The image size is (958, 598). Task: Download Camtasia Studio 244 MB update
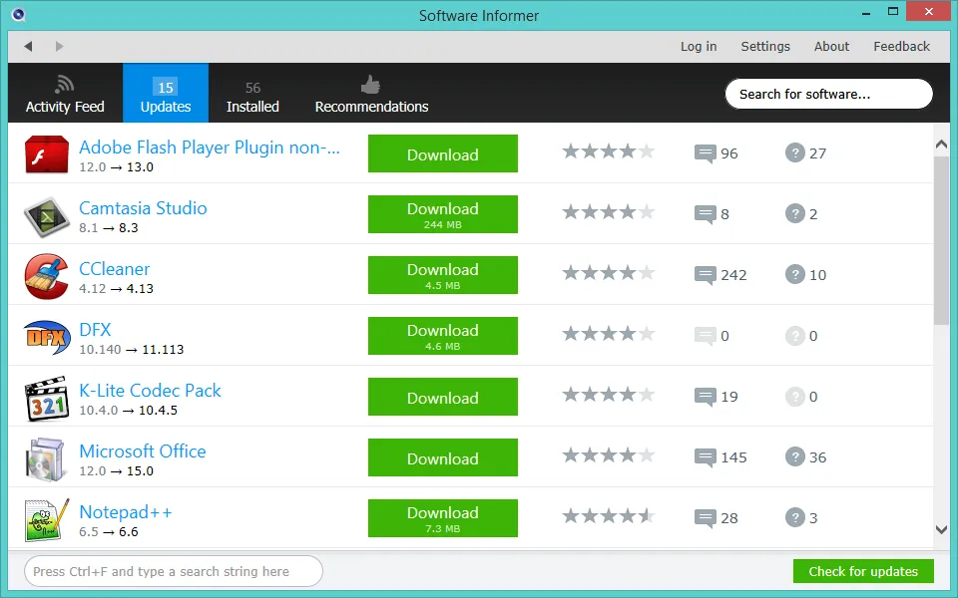[443, 214]
